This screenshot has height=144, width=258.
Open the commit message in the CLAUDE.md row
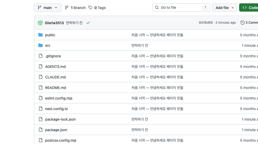click(157, 77)
